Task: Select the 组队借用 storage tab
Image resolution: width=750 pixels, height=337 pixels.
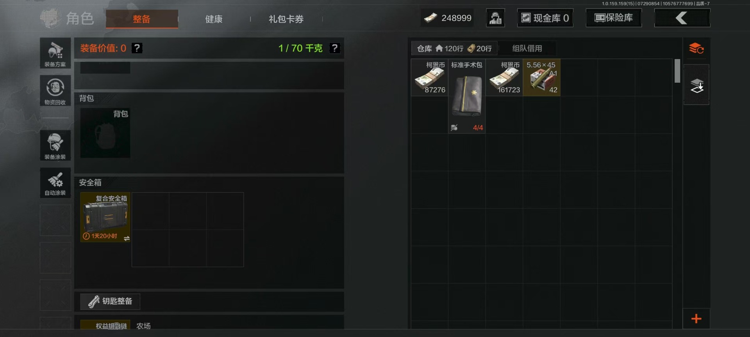Action: (x=527, y=48)
